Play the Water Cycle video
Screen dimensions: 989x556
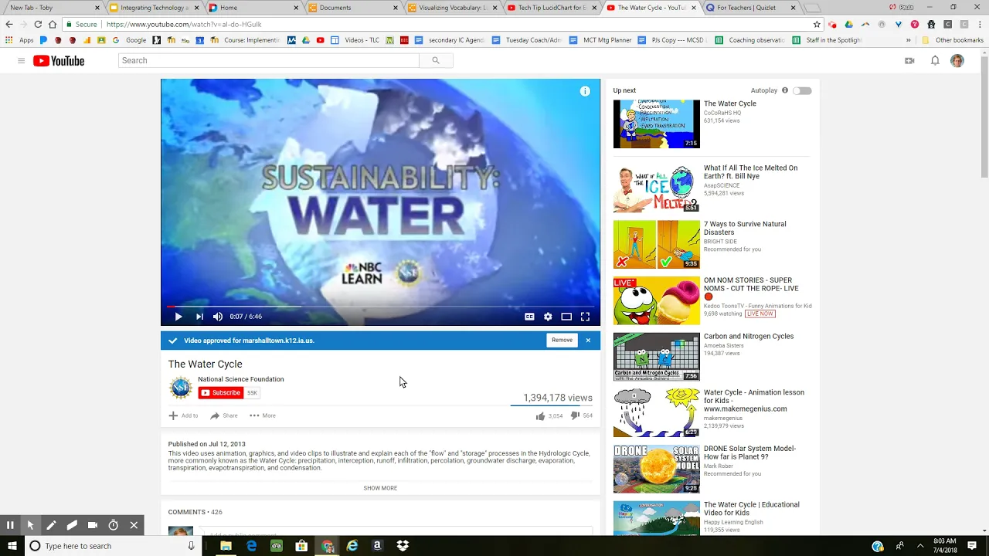coord(178,317)
